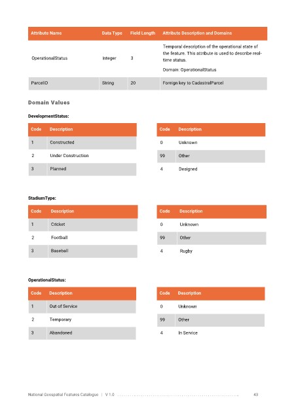Select the Cricket row in StadiumType
Screen dimensions: 296x419
tap(83, 225)
